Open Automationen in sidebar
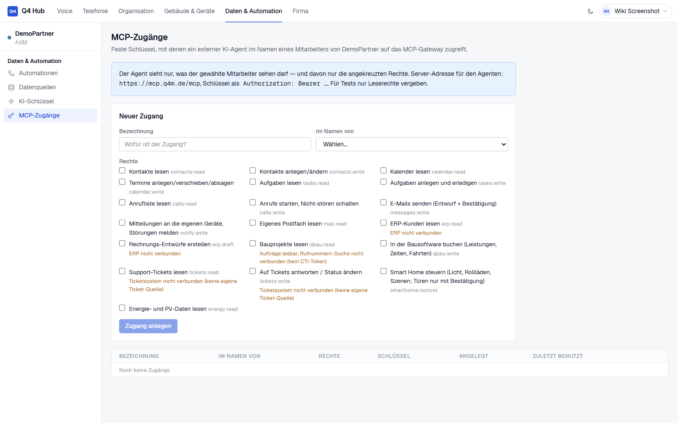The width and height of the screenshot is (678, 423). [x=51, y=73]
